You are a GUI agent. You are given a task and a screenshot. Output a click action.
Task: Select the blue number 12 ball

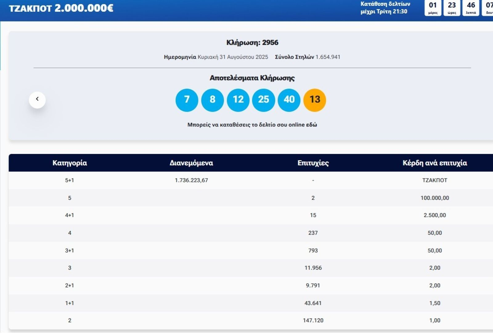click(x=238, y=100)
